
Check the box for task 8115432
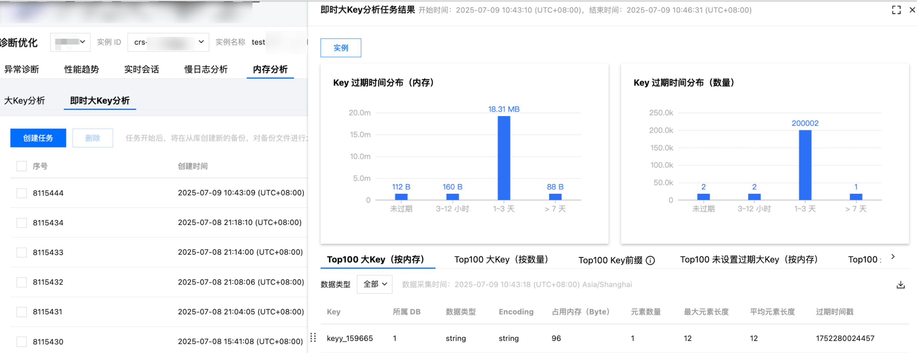(x=22, y=282)
